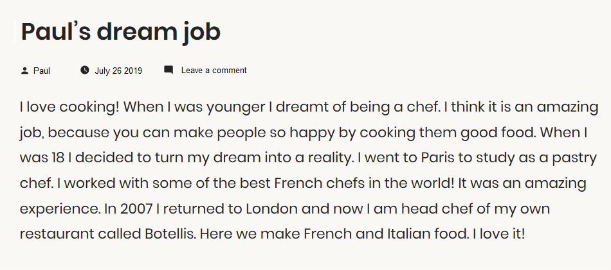This screenshot has height=270, width=611.
Task: Open the author link "Paul"
Action: click(42, 71)
